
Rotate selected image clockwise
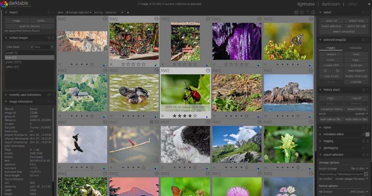pyautogui.click(x=337, y=70)
